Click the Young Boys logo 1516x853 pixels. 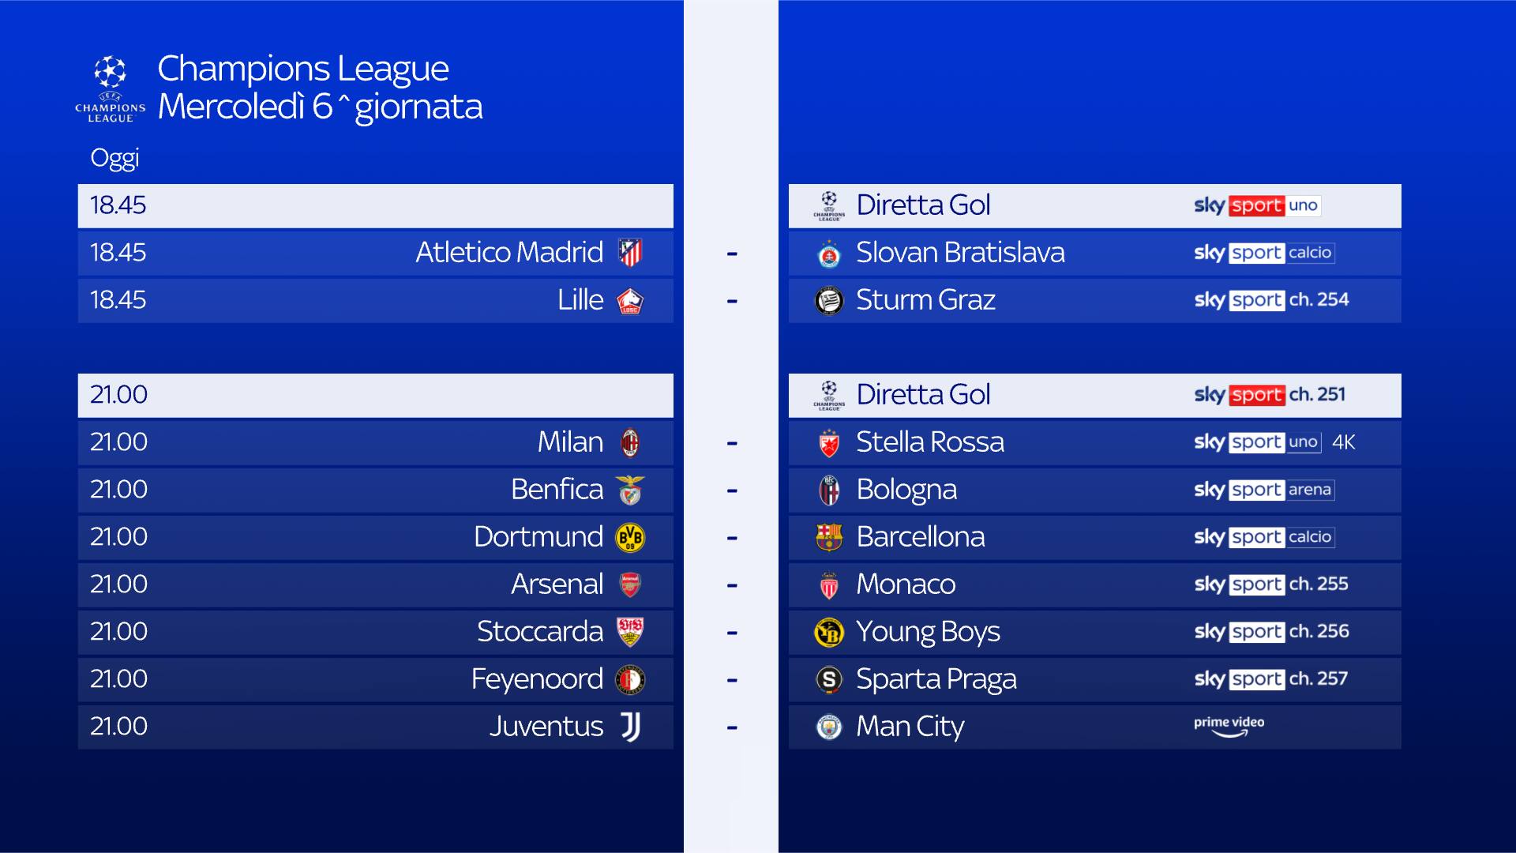(829, 632)
